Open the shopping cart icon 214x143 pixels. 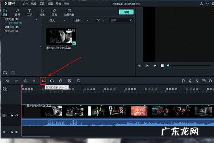(x=207, y=4)
